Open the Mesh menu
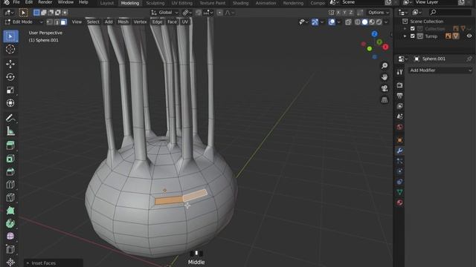The image size is (476, 267). point(123,22)
